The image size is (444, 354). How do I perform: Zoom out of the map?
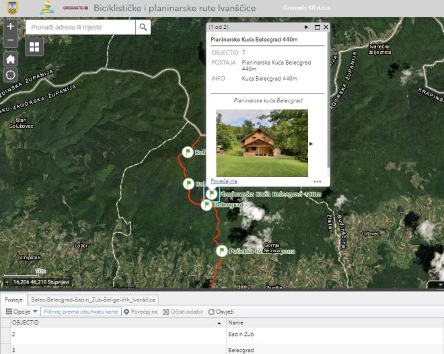[x=11, y=41]
